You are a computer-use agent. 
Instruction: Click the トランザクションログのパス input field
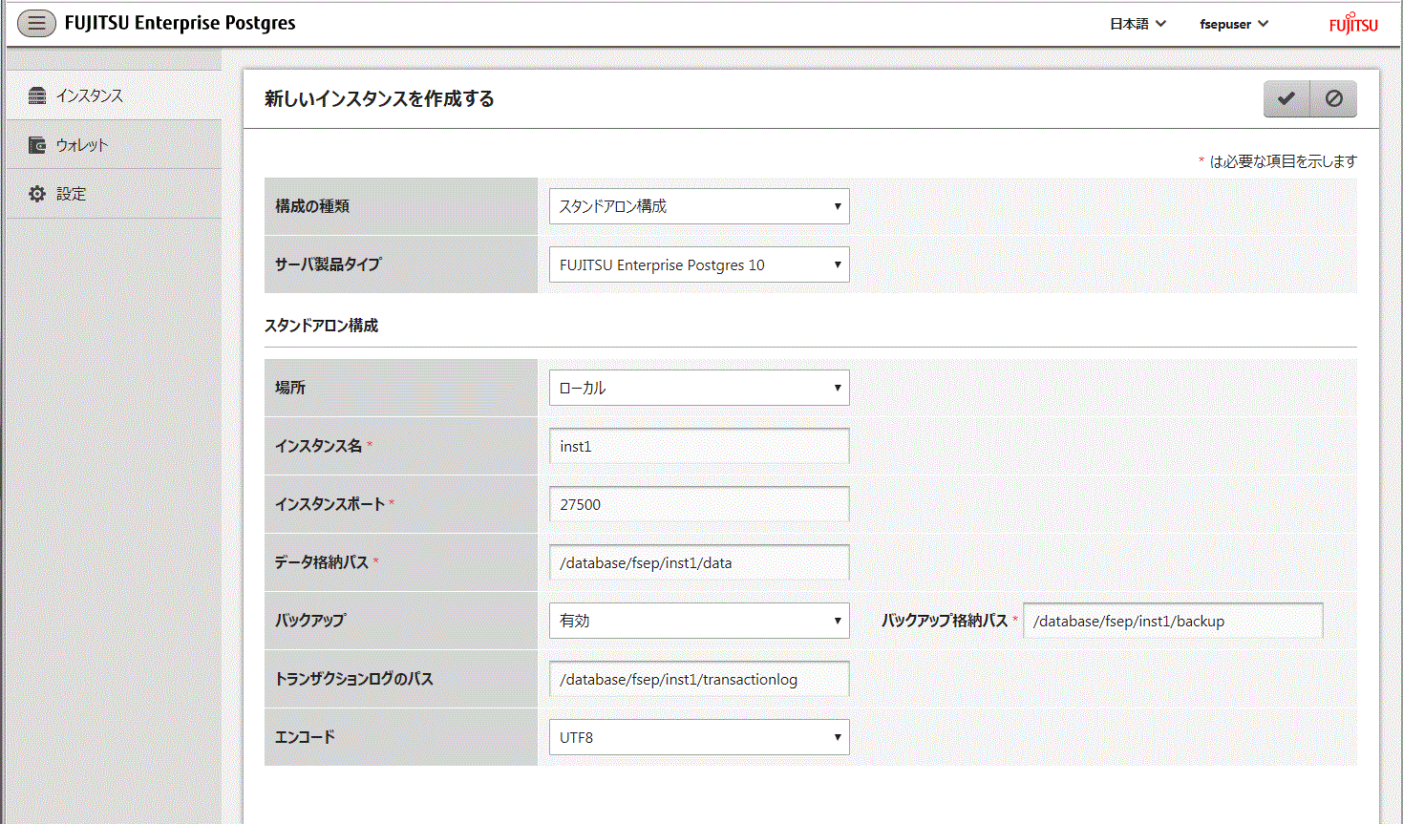[699, 679]
